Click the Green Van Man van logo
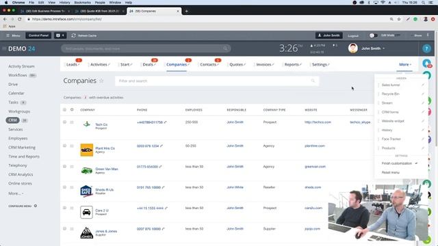 (x=87, y=170)
